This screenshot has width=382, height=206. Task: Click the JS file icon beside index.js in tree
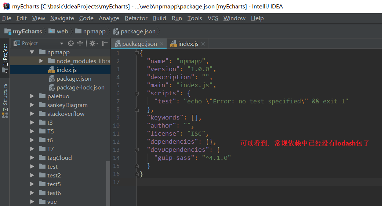[x=51, y=70]
